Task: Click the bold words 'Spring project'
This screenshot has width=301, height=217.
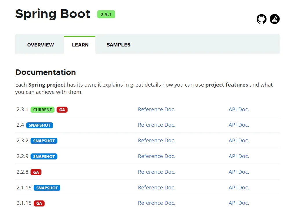Action: pos(47,85)
